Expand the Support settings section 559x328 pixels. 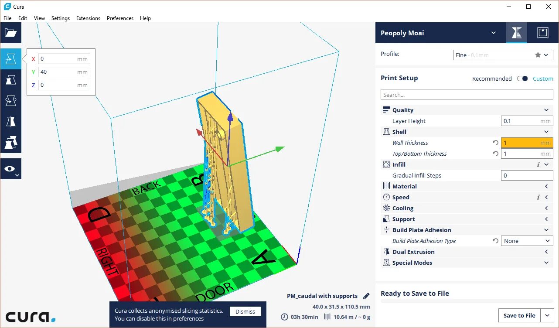(x=546, y=219)
